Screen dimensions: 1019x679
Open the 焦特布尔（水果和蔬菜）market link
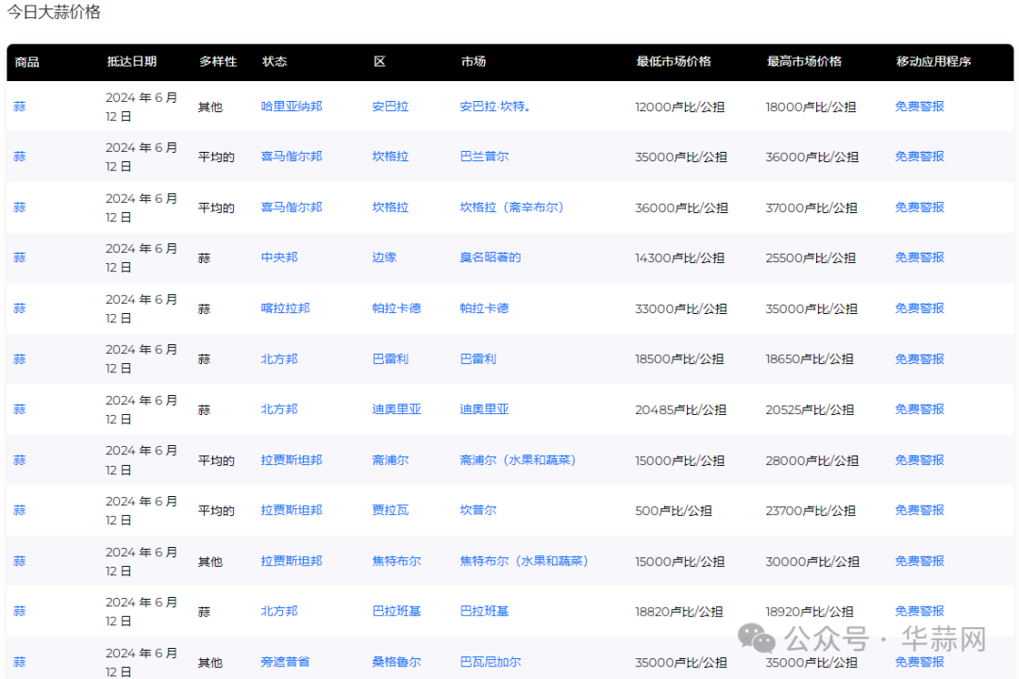coord(524,560)
